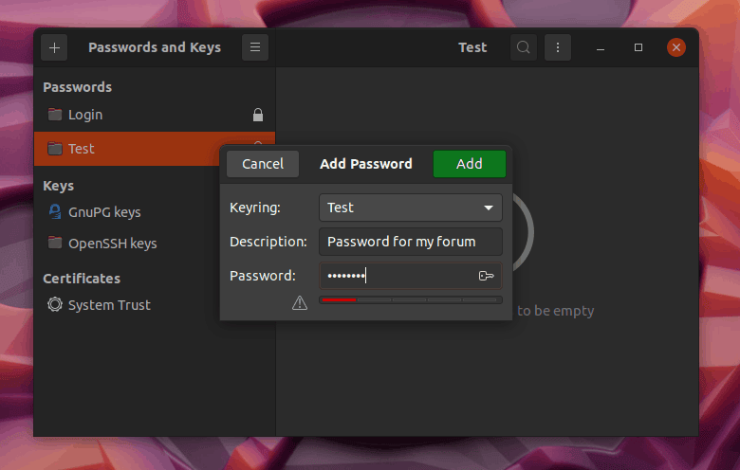Click the password strength bar
This screenshot has width=740, height=470.
tap(410, 299)
